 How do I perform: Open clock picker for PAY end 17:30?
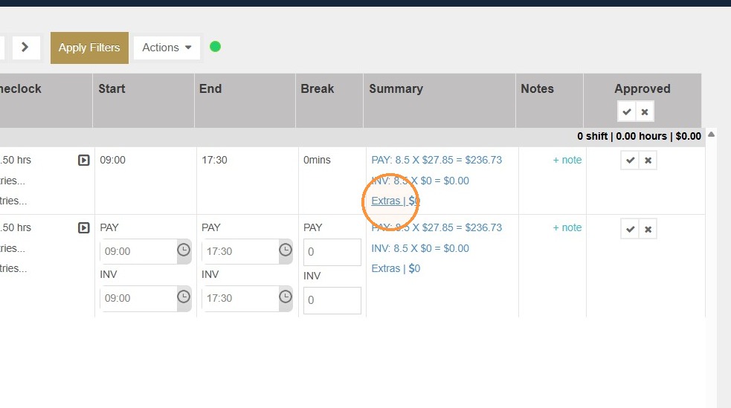pyautogui.click(x=286, y=250)
